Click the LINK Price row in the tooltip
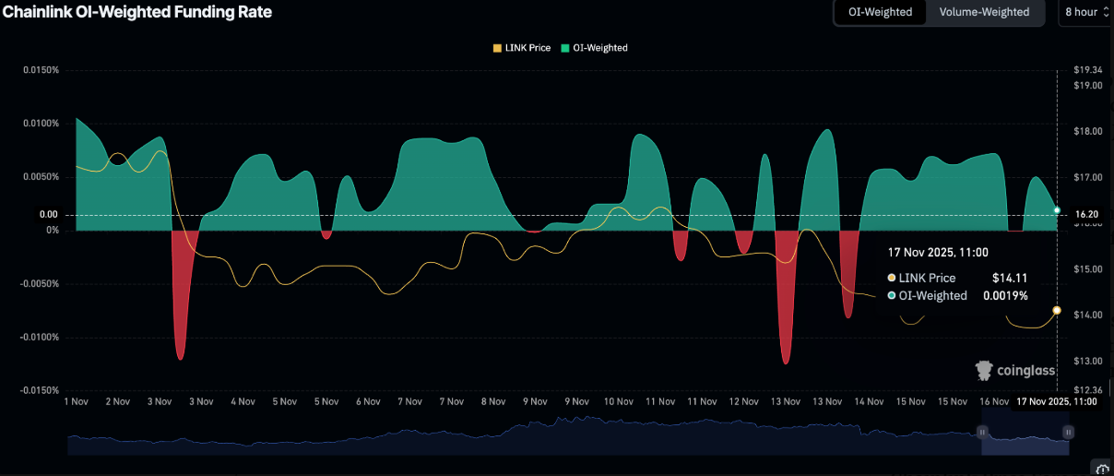 [957, 278]
